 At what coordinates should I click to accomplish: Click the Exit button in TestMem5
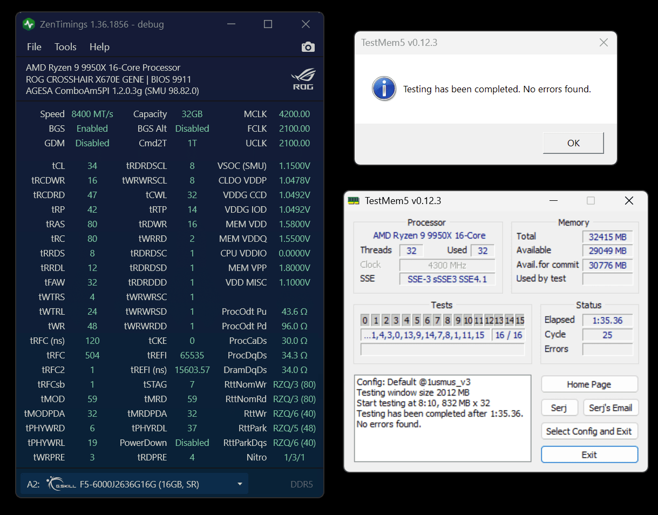[x=589, y=455]
